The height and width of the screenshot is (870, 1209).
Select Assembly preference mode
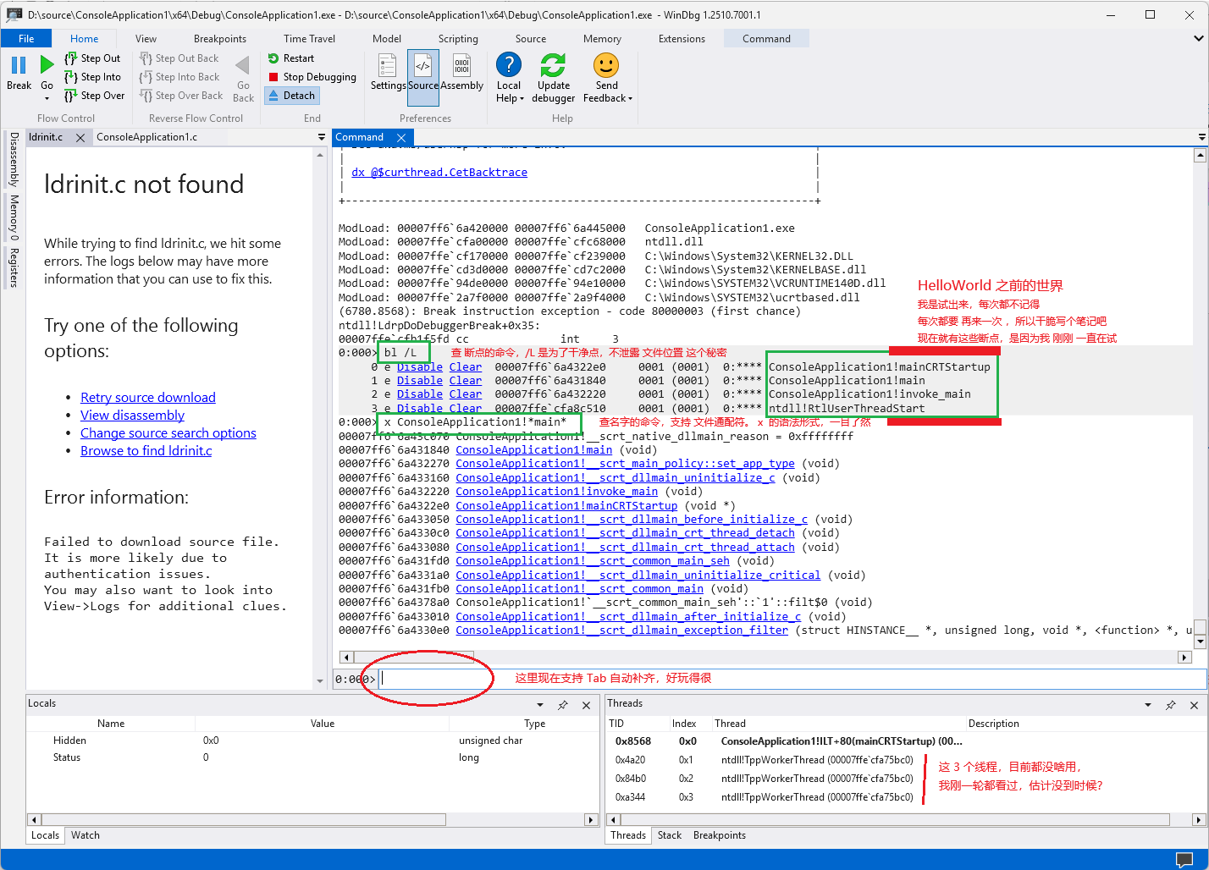[461, 73]
